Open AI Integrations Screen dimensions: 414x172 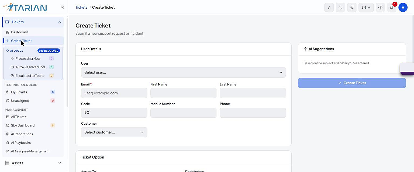(x=33, y=134)
